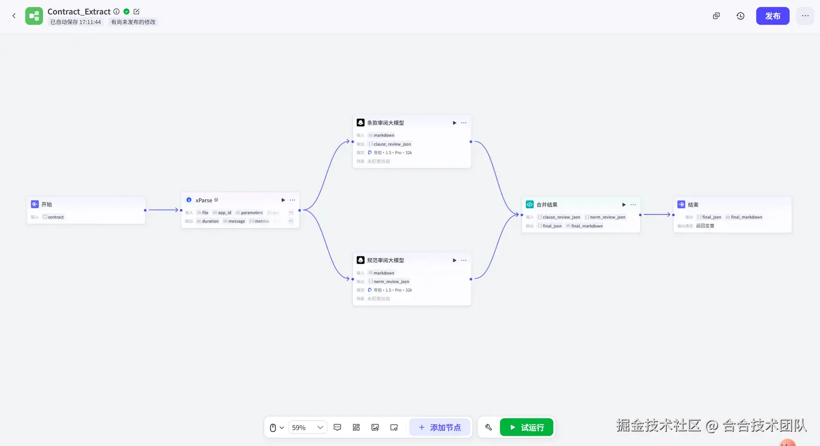The image size is (820, 446).
Task: Start a test run with 试运行
Action: 527,427
